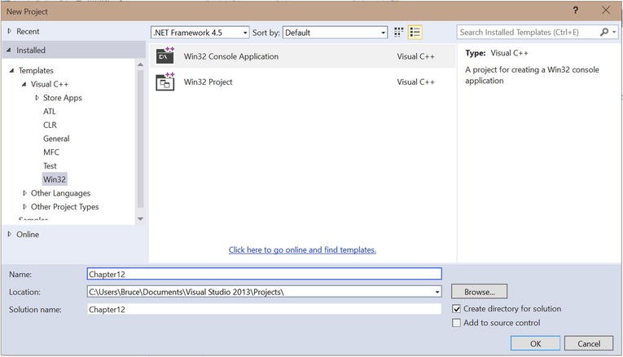Switch to small icons grid view

398,33
